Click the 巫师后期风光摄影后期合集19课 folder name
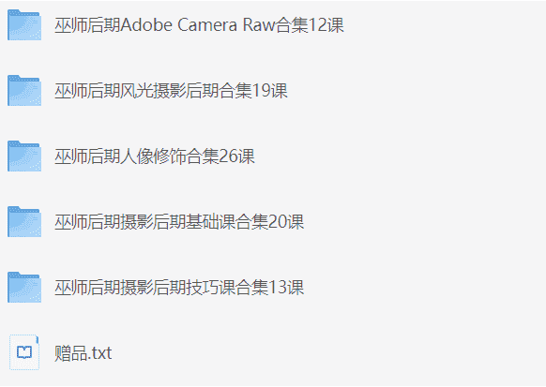The width and height of the screenshot is (546, 387). point(171,91)
